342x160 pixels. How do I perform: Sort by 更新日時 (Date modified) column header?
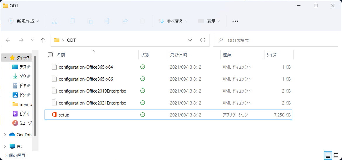click(x=179, y=55)
